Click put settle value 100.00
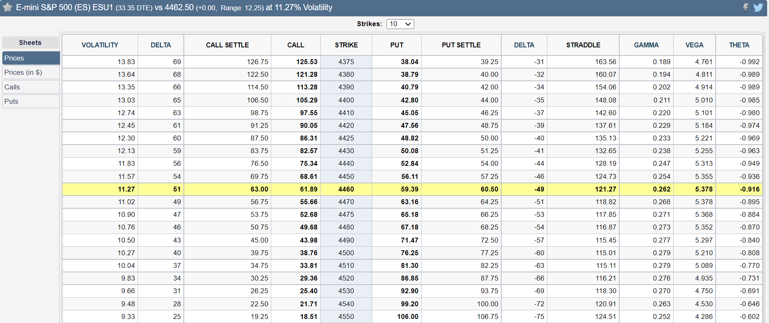Image resolution: width=770 pixels, height=323 pixels. [488, 304]
